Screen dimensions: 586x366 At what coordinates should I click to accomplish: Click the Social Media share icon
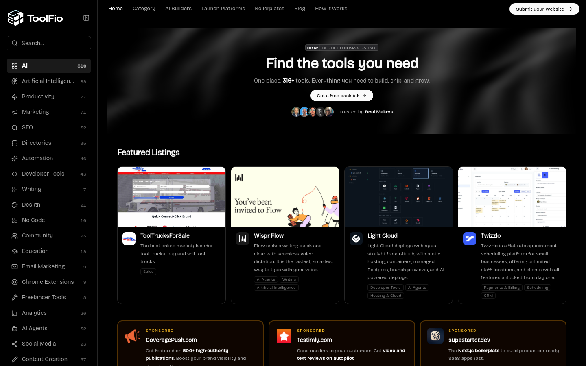pos(15,344)
